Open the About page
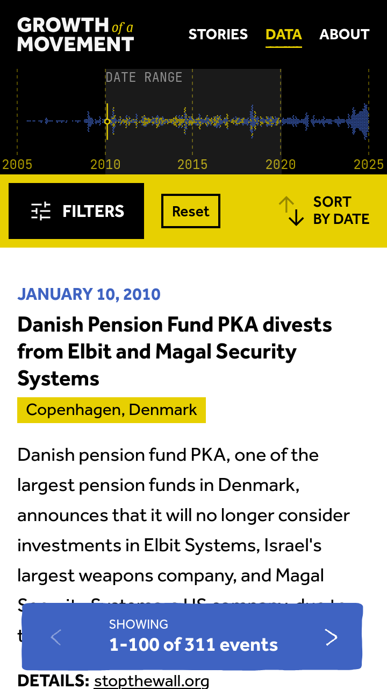This screenshot has width=387, height=689. (345, 34)
